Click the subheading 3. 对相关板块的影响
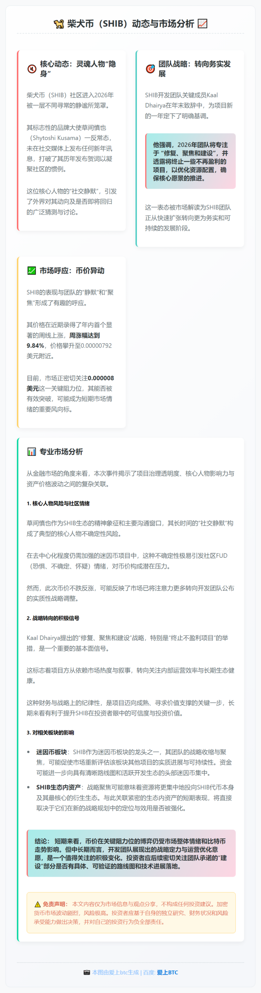The height and width of the screenshot is (993, 261). point(50,733)
